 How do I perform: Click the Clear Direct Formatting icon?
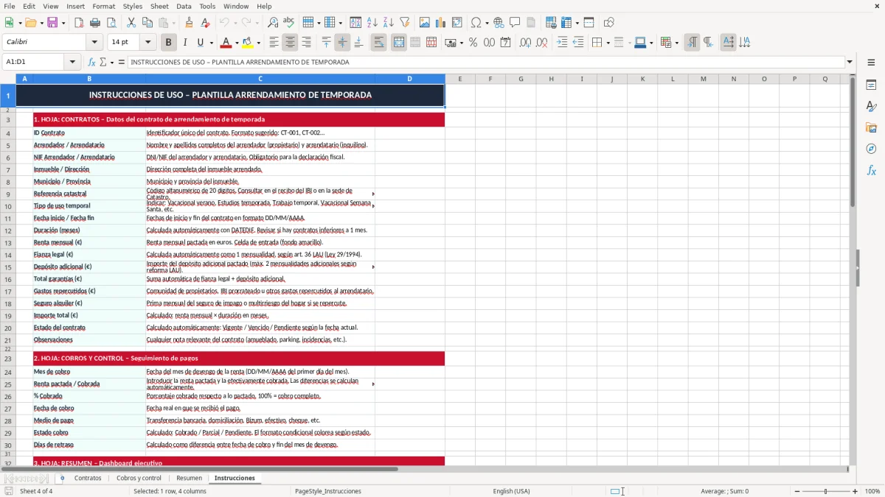(x=205, y=23)
